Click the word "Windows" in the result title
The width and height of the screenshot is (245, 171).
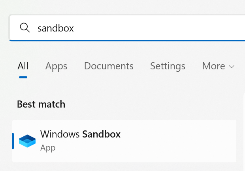(60, 134)
